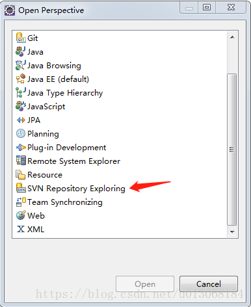Select the 'Planning' perspective
The height and width of the screenshot is (307, 251).
click(43, 134)
